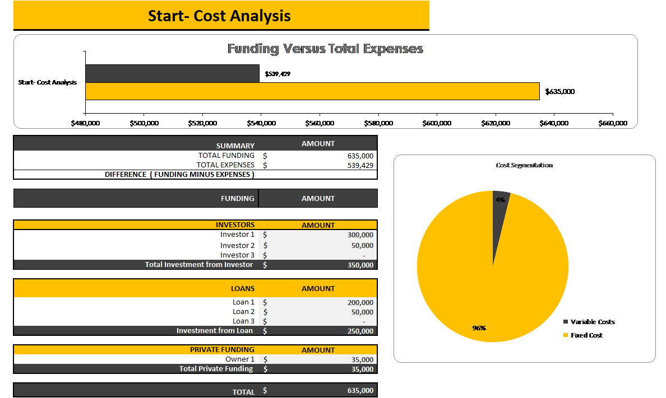The image size is (666, 398).
Task: Select the Start- Cost Analysis title banner
Action: (221, 16)
